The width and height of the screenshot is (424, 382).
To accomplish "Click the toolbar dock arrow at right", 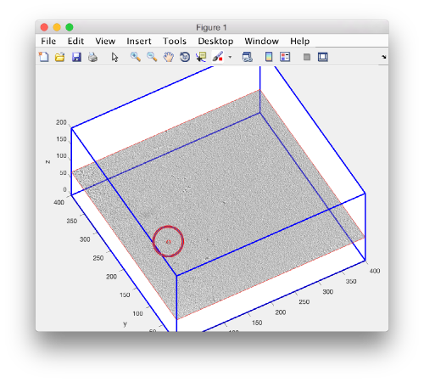I will coord(383,57).
